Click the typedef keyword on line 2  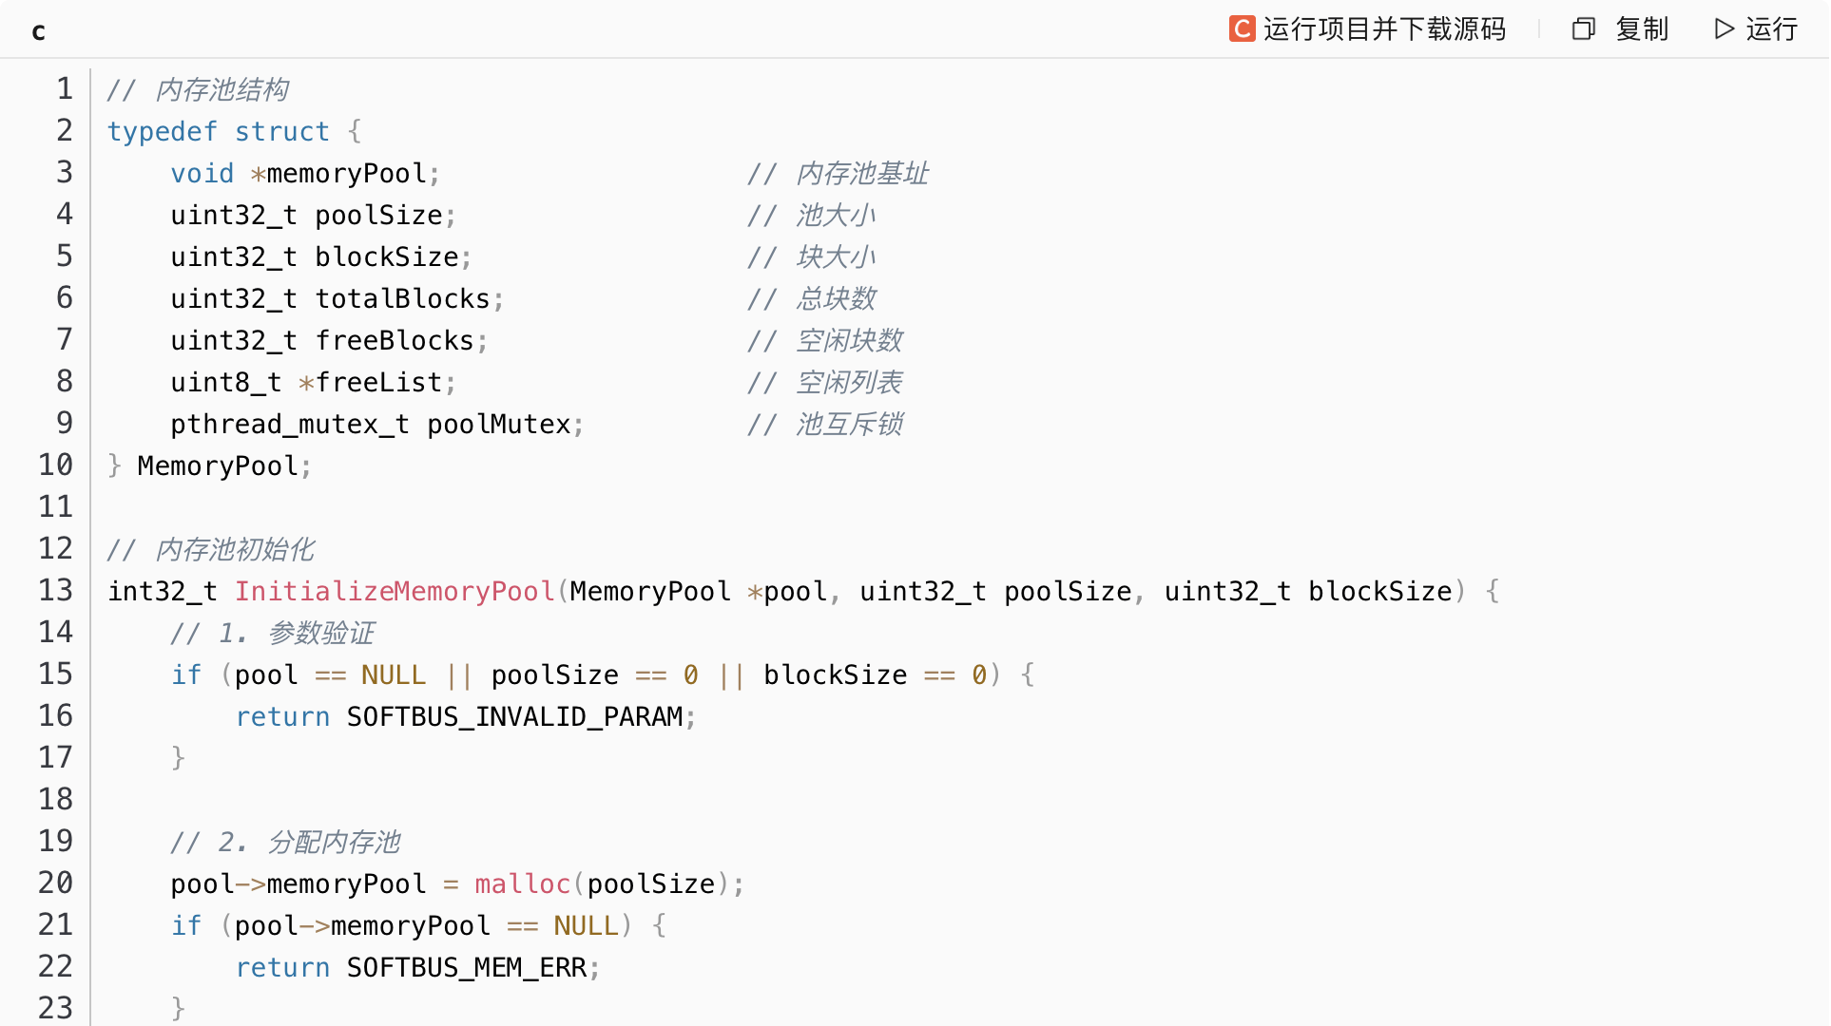tap(163, 131)
